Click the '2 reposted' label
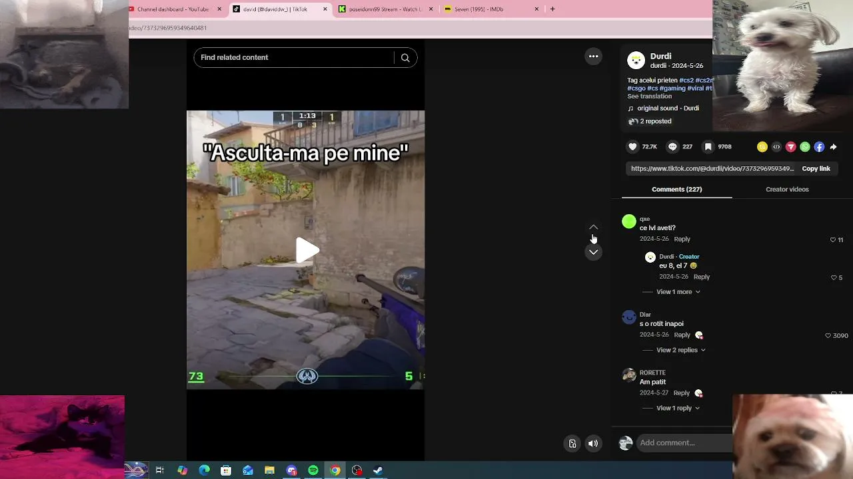 (x=655, y=122)
